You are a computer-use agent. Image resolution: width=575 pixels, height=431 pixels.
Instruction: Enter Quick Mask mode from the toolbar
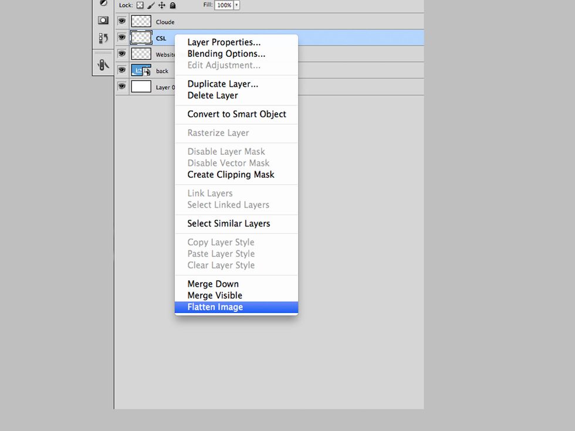tap(103, 20)
